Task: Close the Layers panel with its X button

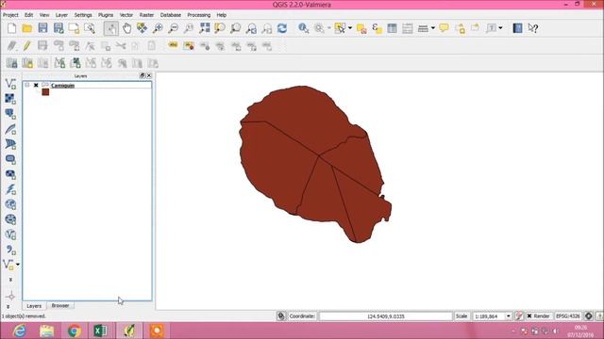Action: click(x=149, y=75)
